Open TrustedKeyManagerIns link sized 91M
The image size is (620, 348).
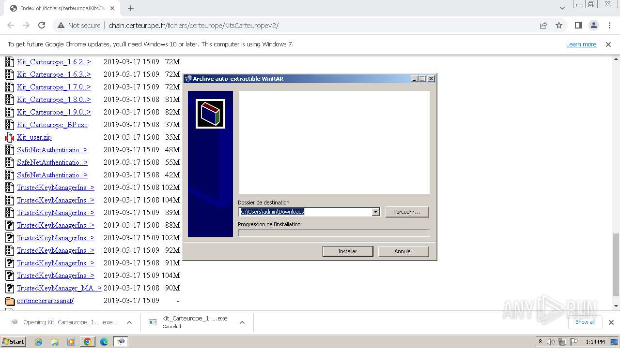click(x=56, y=263)
